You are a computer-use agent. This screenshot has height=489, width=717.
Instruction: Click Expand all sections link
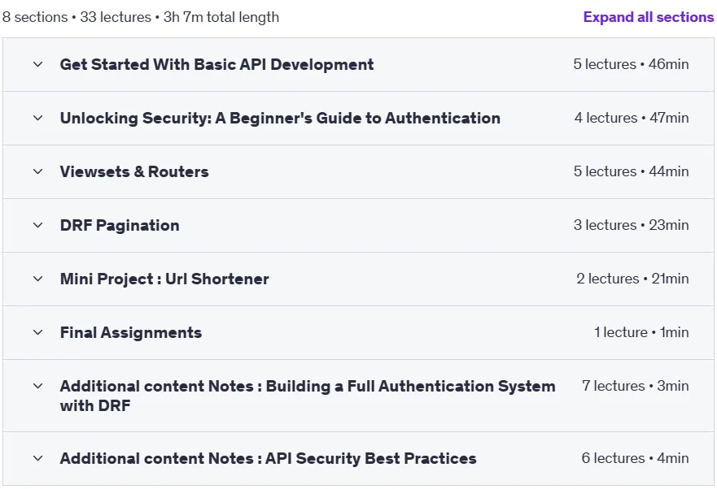coord(649,17)
